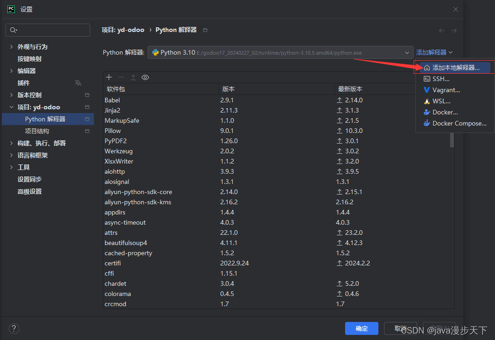The width and height of the screenshot is (495, 340).
Task: Open 高级设置 settings page
Action: pos(29,191)
